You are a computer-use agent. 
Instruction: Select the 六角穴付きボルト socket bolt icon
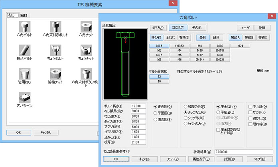55,27
